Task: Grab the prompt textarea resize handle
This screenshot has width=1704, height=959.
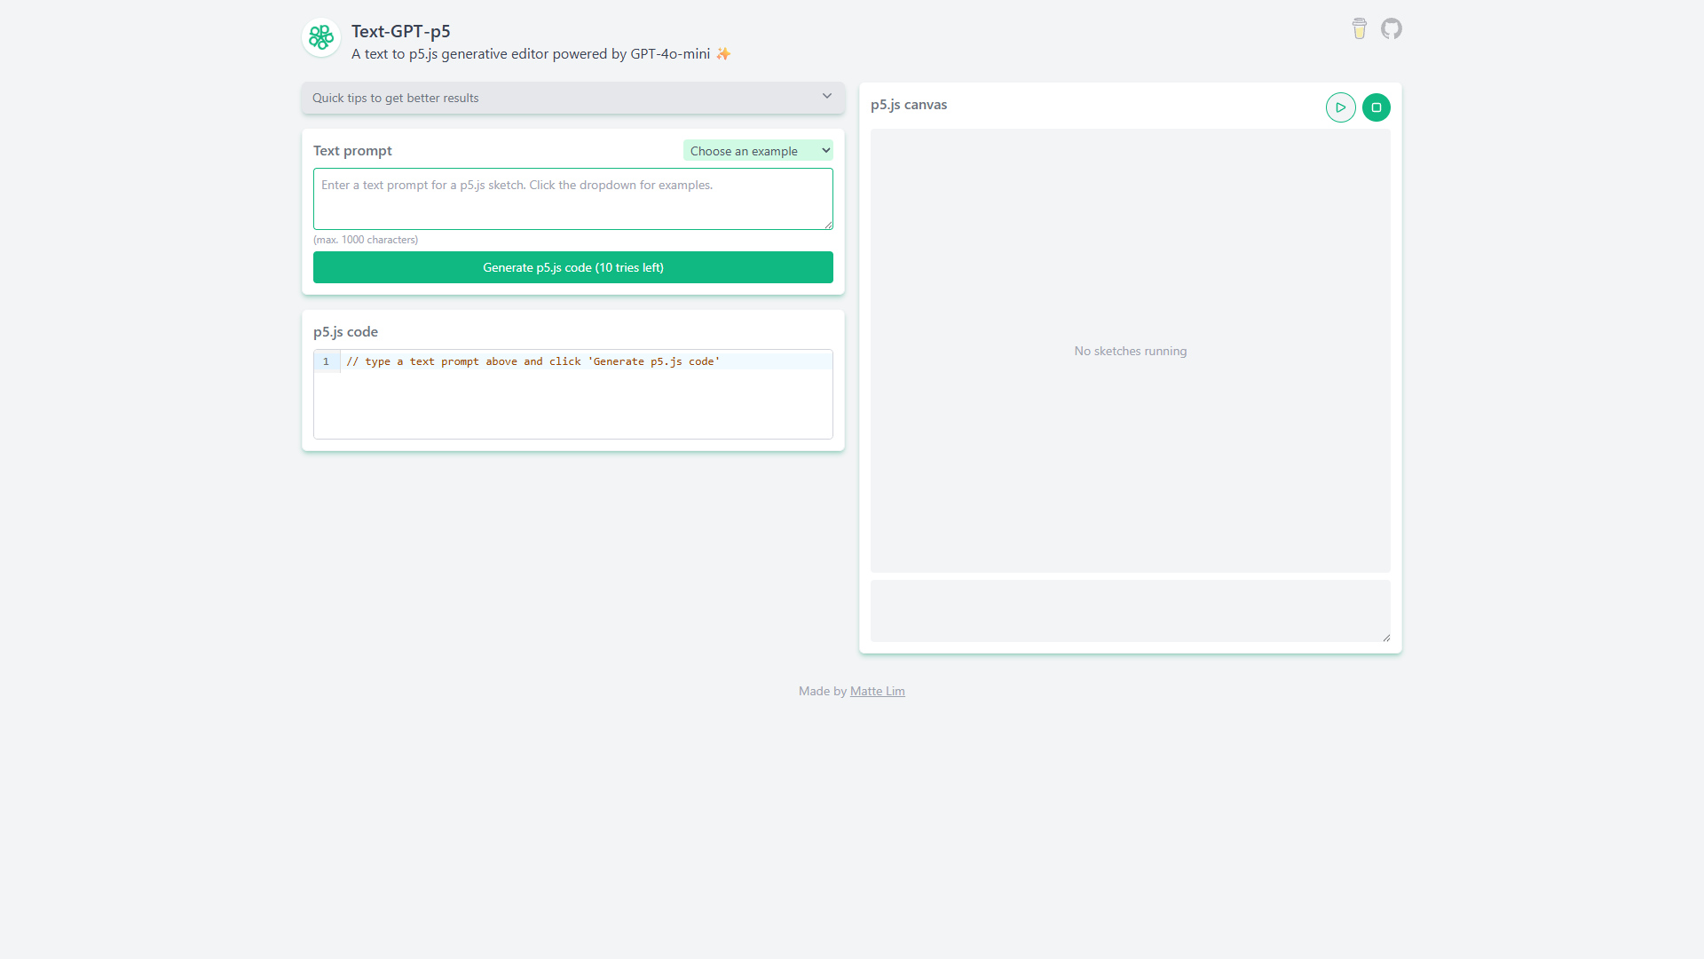Action: coord(829,226)
